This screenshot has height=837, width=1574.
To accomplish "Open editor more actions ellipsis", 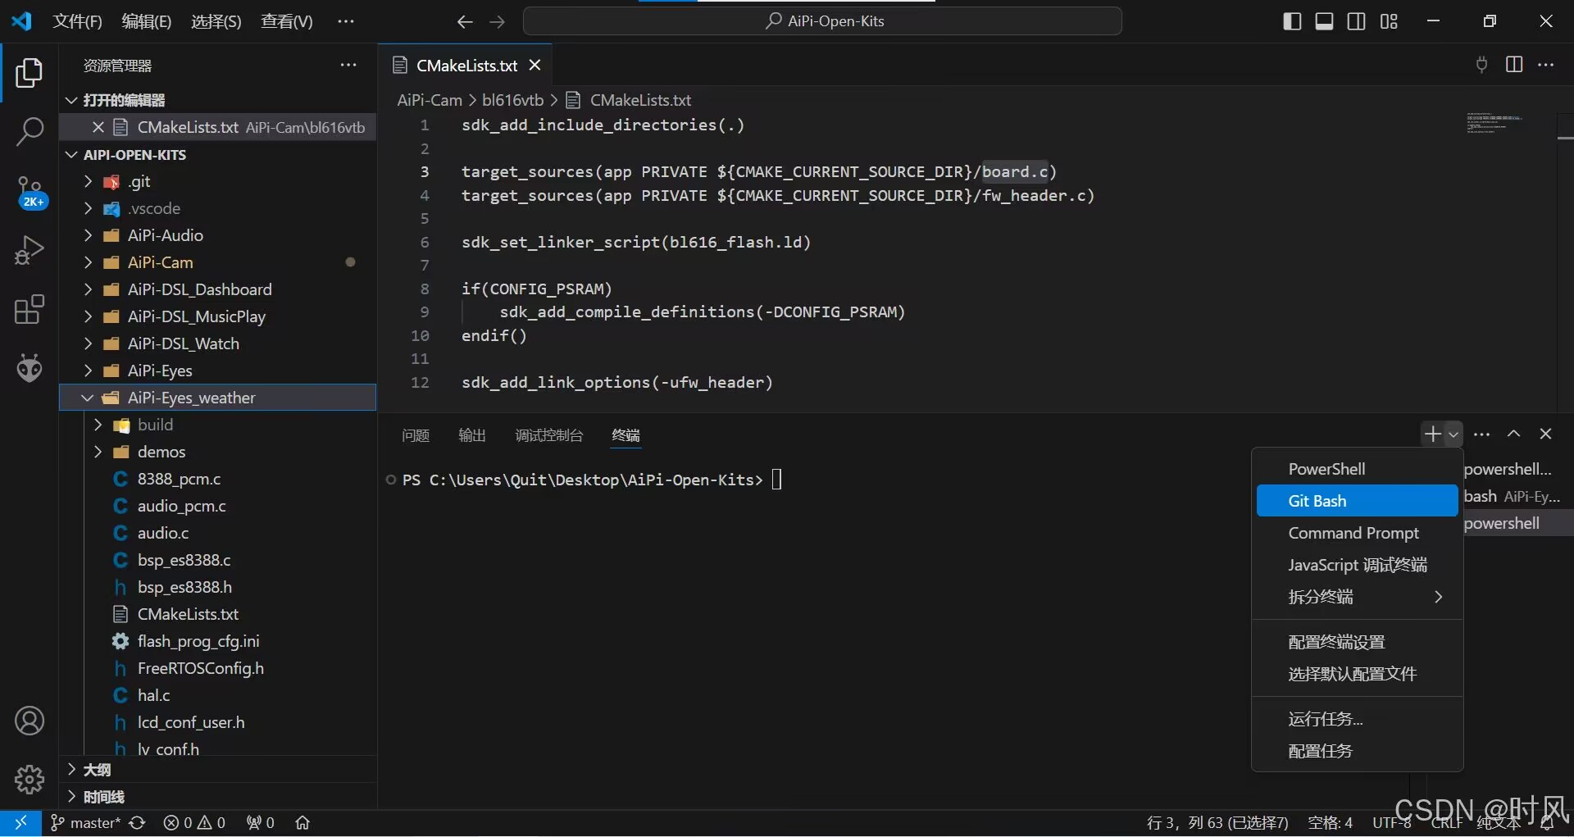I will pos(1546,65).
